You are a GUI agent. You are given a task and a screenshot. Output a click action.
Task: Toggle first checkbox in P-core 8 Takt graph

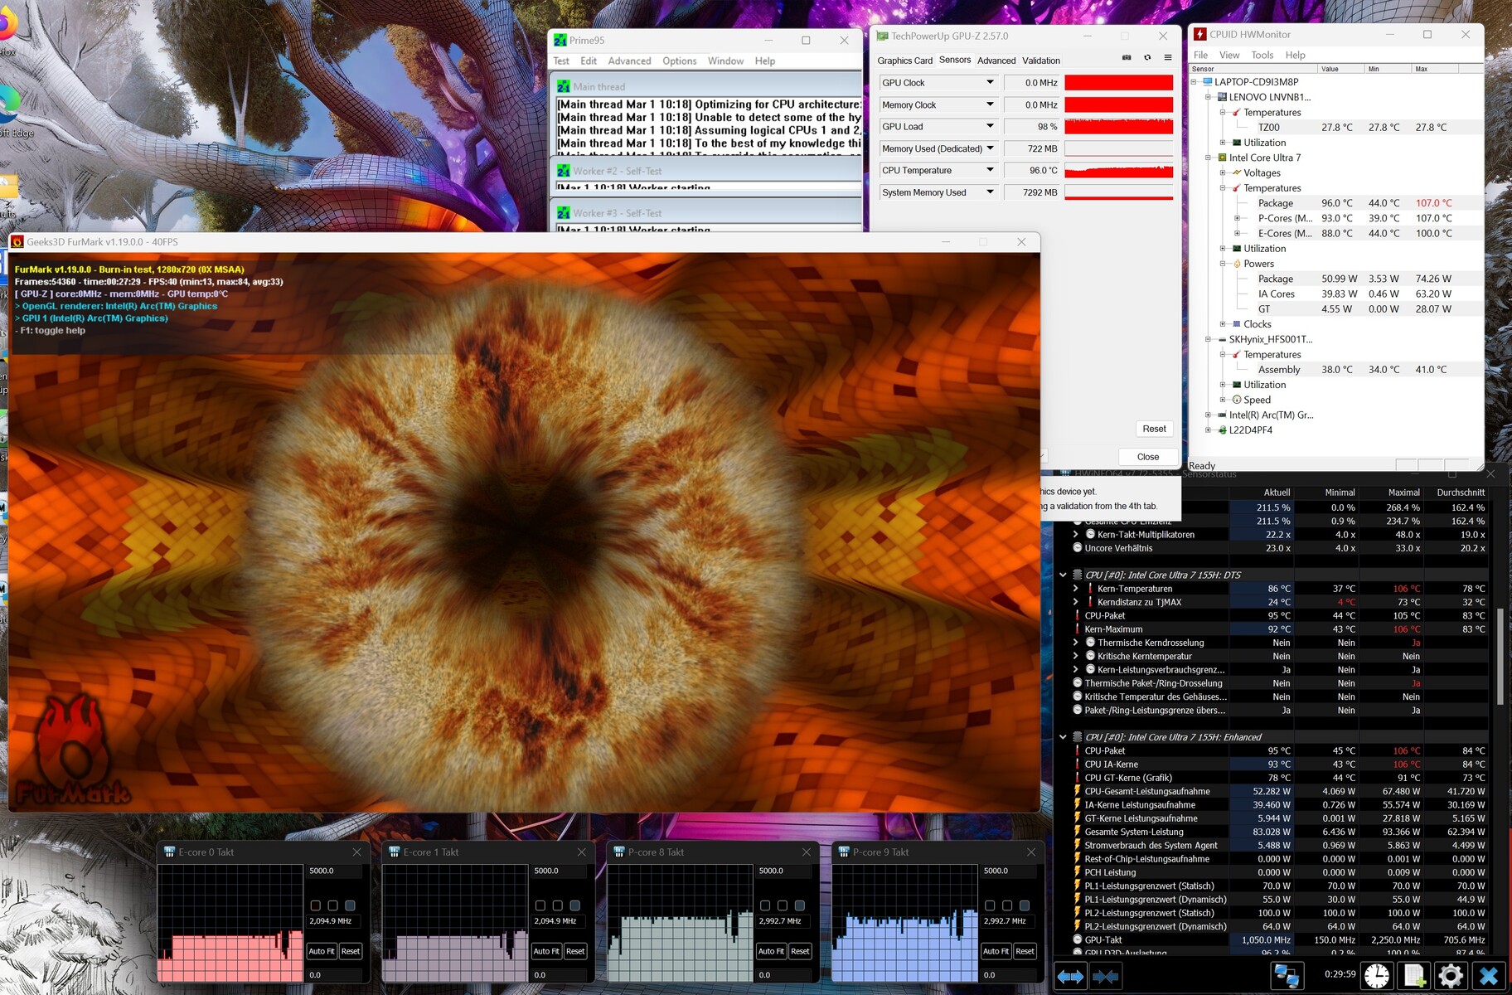(x=765, y=905)
